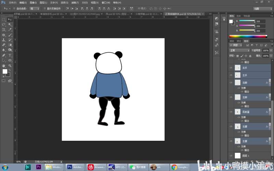274x171 pixels.
Task: Select the Path Selection tool
Action: pyautogui.click(x=4, y=61)
